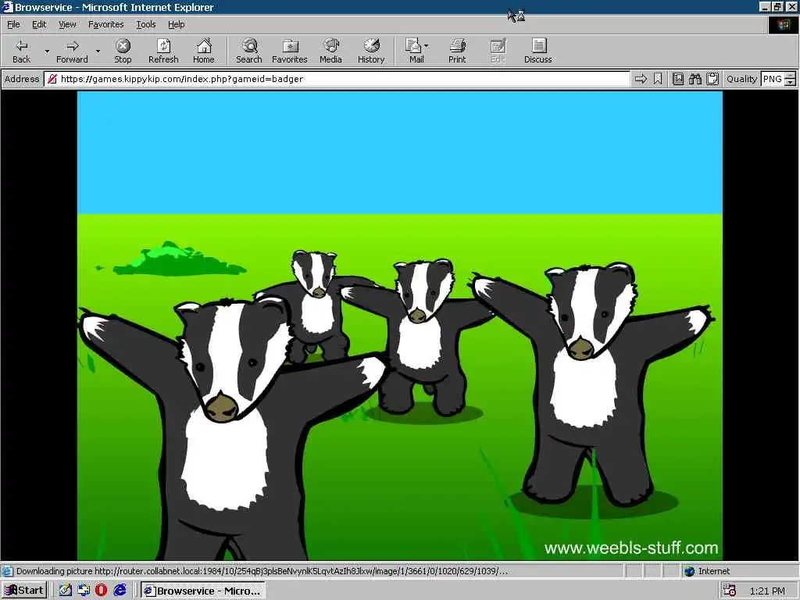Open the Media pane
This screenshot has height=600, width=800.
330,51
